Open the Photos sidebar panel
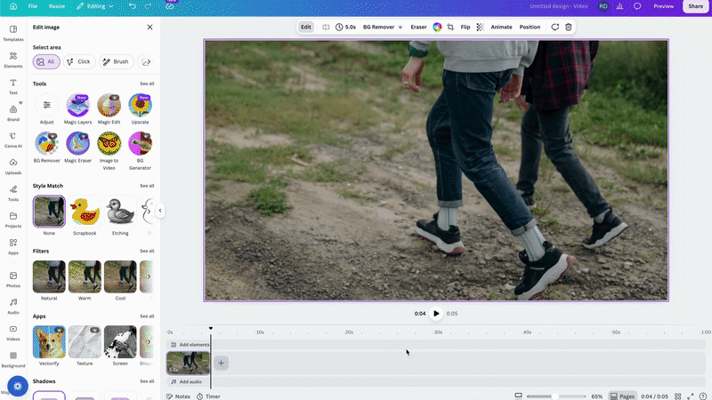 (13, 279)
